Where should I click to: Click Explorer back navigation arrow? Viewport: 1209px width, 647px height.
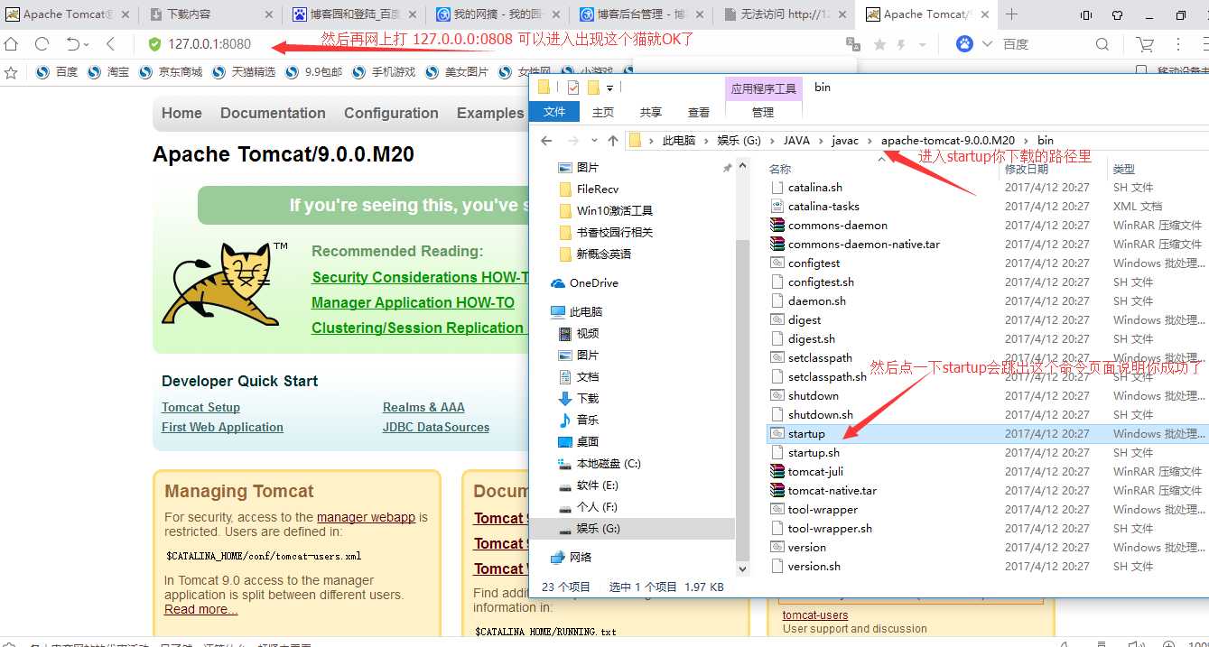[x=546, y=140]
